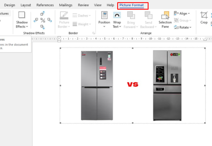Click the left indent ruler marker
Image resolution: width=212 pixels, height=146 pixels.
point(59,41)
